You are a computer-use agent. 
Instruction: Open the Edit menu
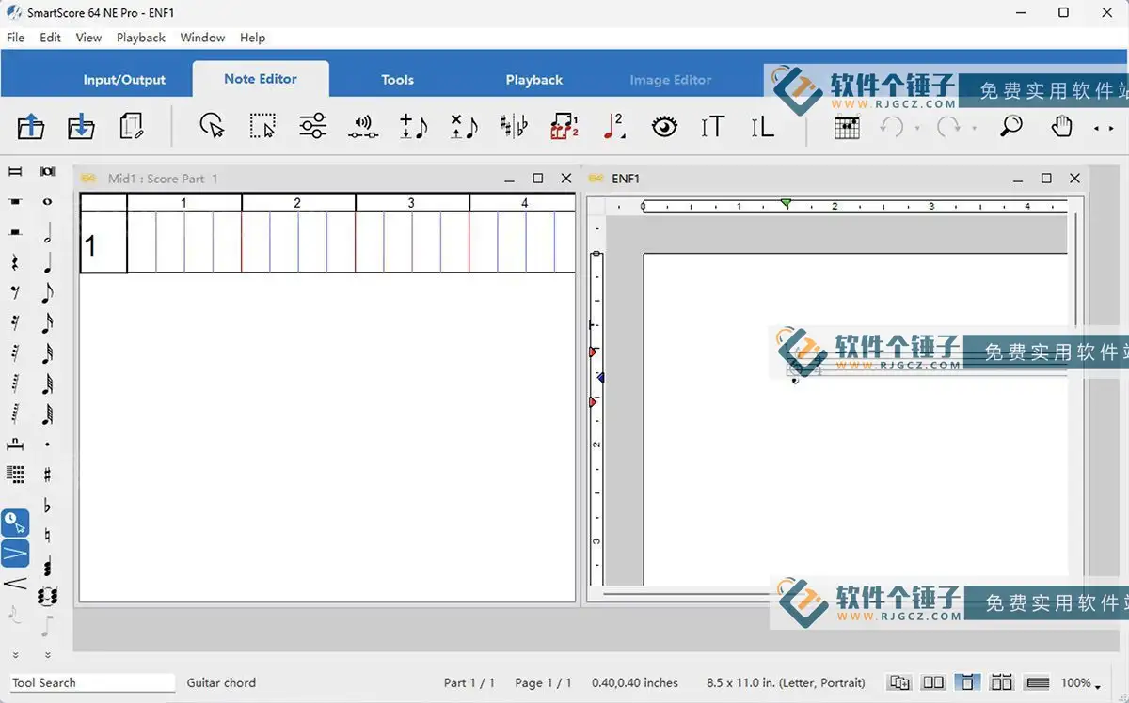pos(50,38)
